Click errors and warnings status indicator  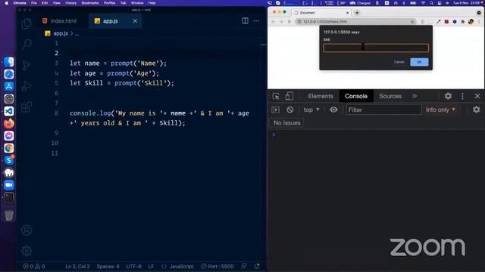tap(34, 266)
